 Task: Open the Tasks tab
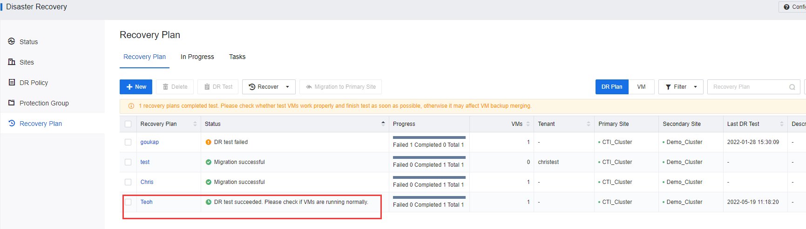coord(237,57)
